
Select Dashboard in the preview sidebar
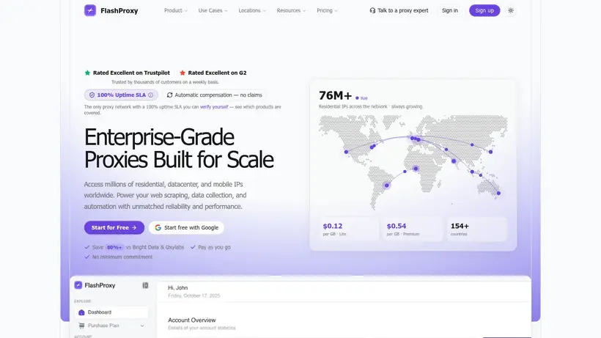(111, 312)
